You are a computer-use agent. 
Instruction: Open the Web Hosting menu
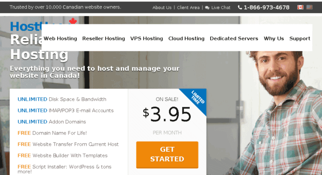pos(60,38)
